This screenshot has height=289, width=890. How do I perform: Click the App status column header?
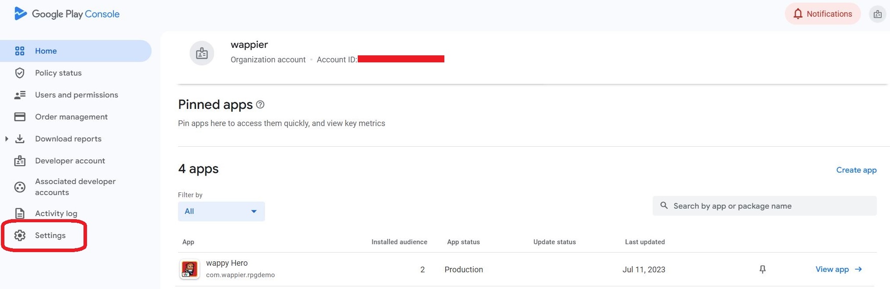463,242
